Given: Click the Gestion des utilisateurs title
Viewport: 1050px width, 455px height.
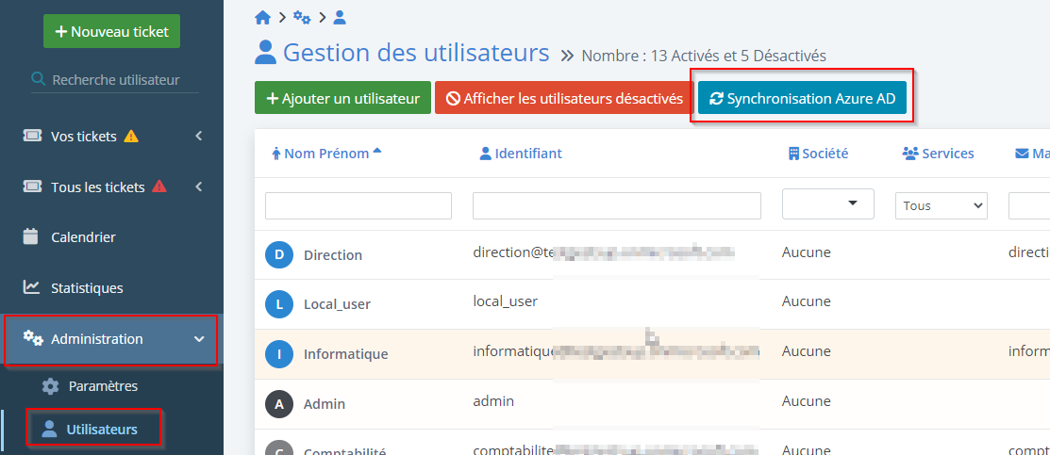Looking at the screenshot, I should [x=416, y=52].
